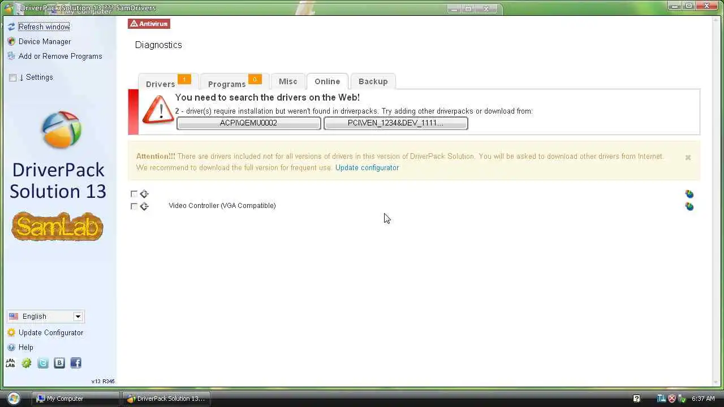Click DriverPack Solution 13 taskbar item
Screen dimensions: 724x407
(x=166, y=399)
